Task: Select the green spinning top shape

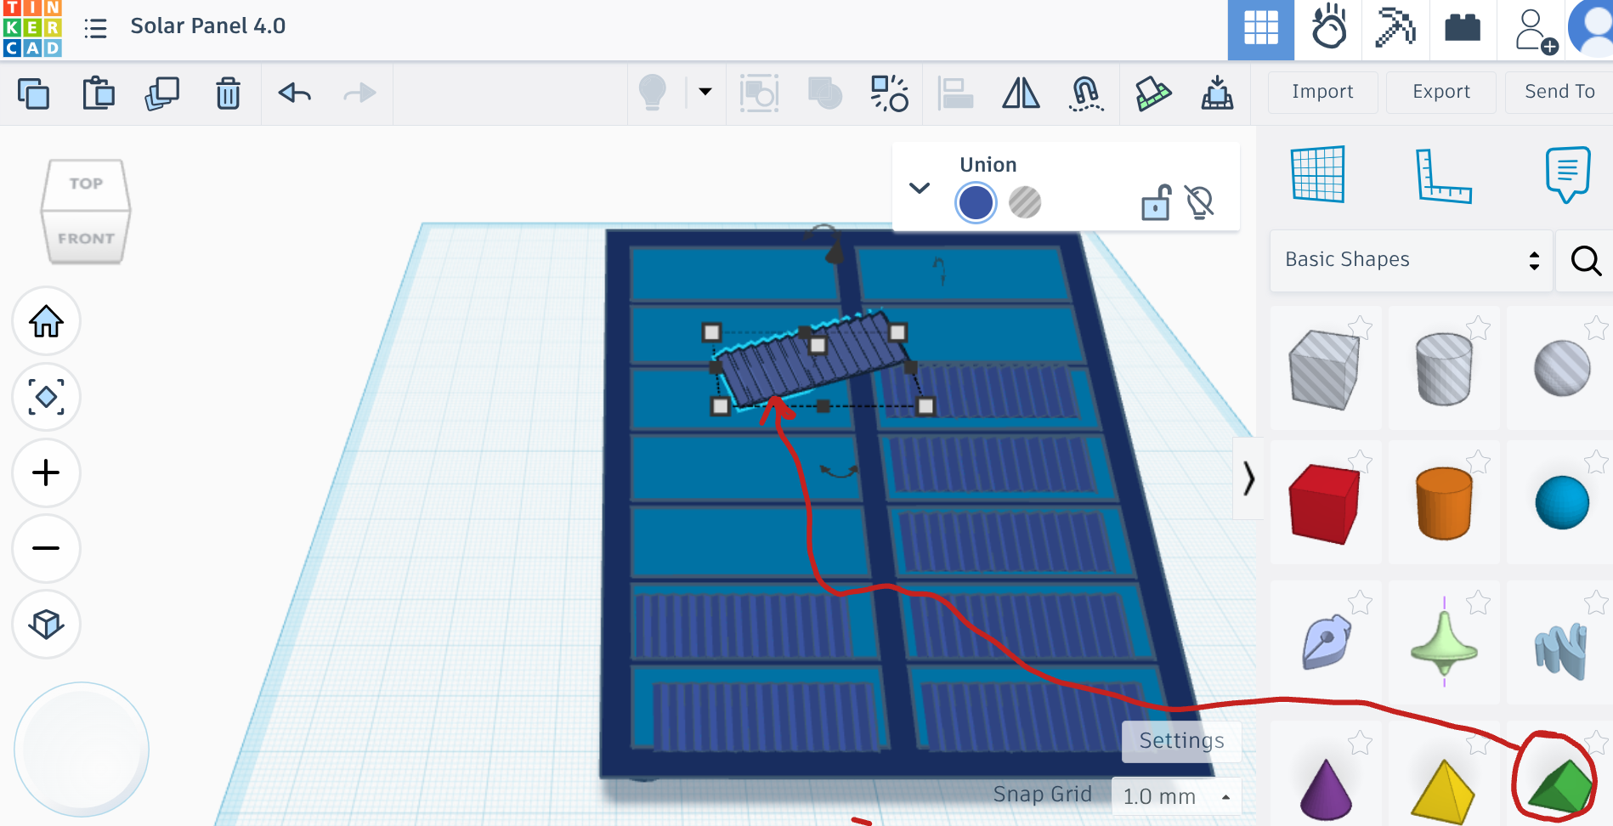Action: pos(1444,643)
